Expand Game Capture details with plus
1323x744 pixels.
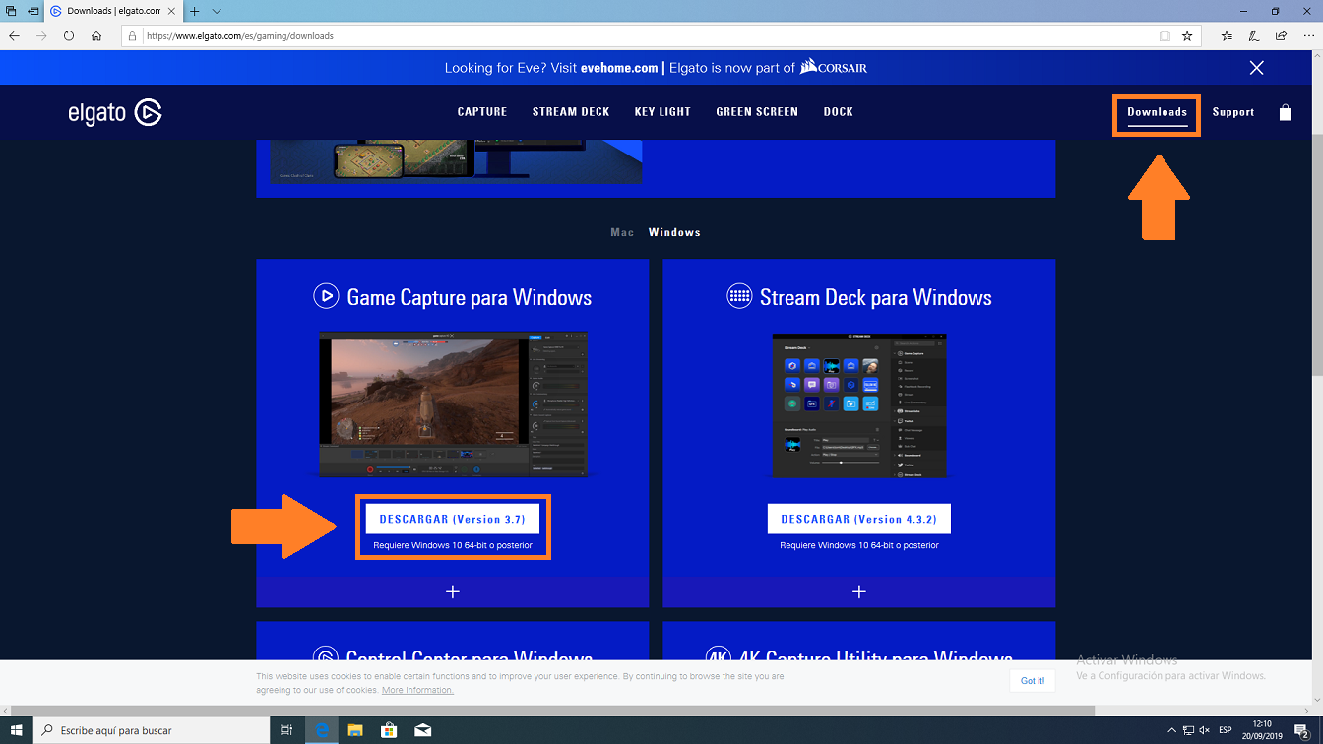point(453,591)
